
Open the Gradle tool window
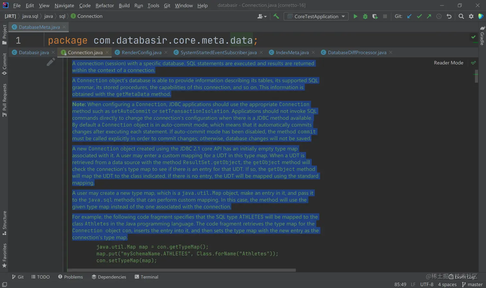(x=482, y=36)
